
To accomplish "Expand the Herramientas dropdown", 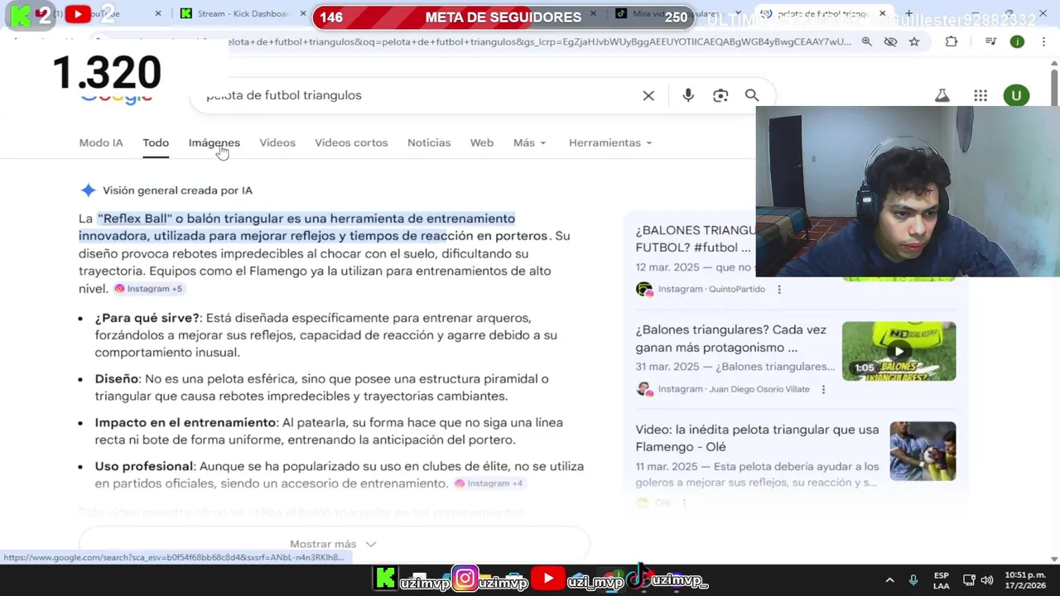I will tap(610, 142).
